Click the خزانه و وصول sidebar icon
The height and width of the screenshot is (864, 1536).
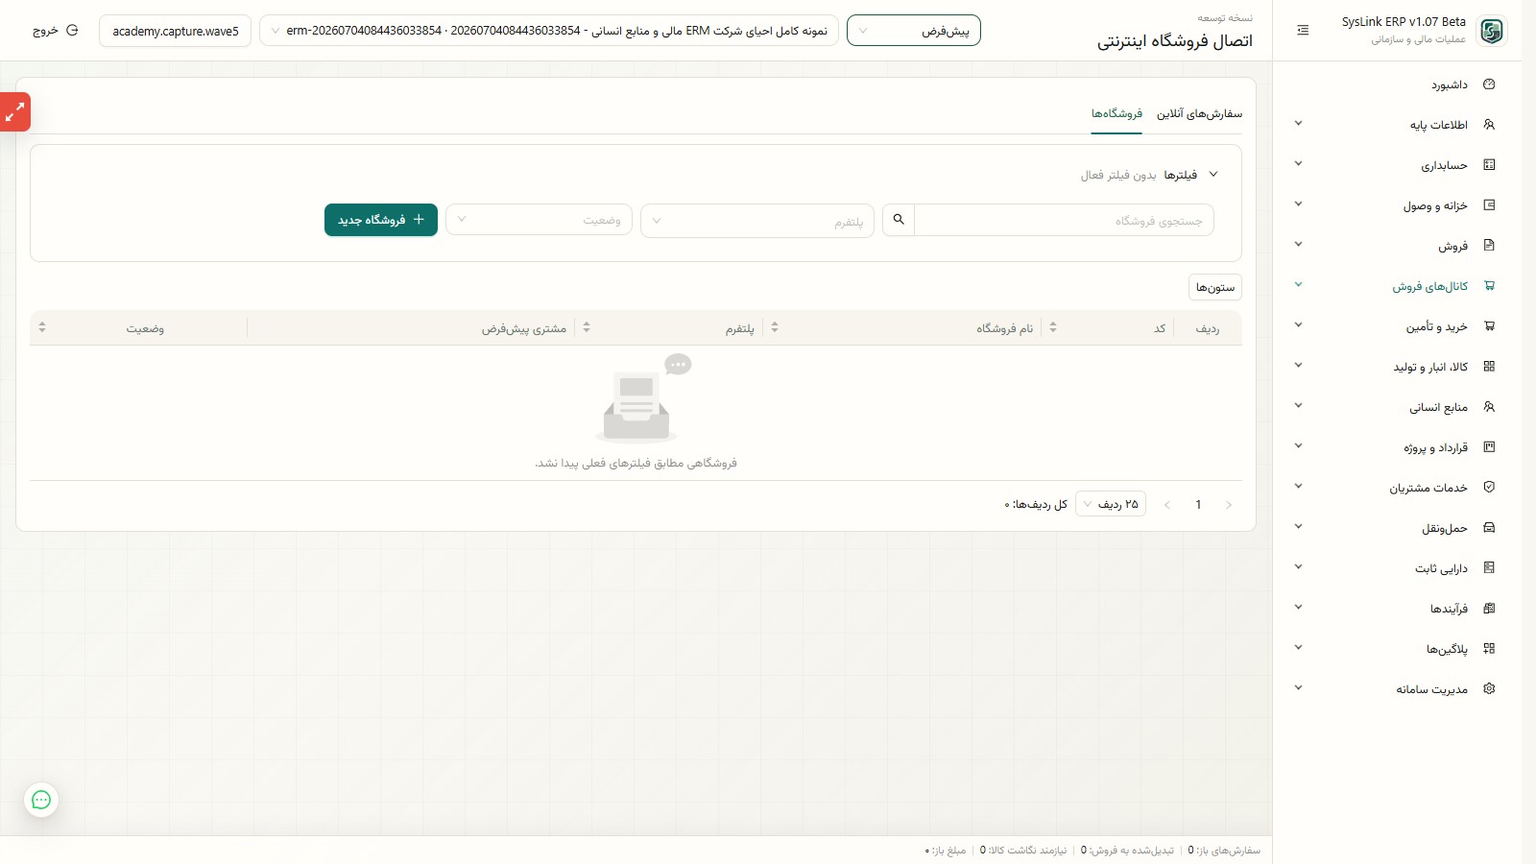(1489, 205)
